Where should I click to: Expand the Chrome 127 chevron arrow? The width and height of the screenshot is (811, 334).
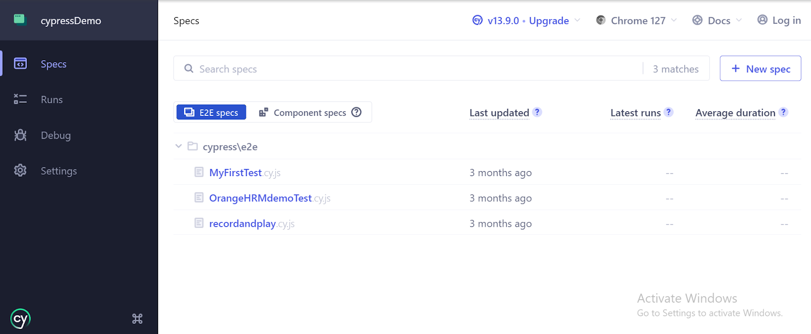[674, 20]
